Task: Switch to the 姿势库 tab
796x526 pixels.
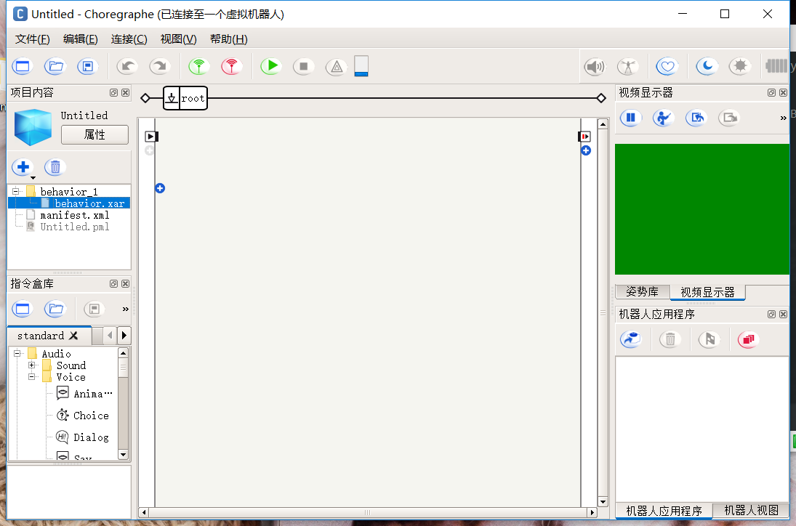Action: 642,291
